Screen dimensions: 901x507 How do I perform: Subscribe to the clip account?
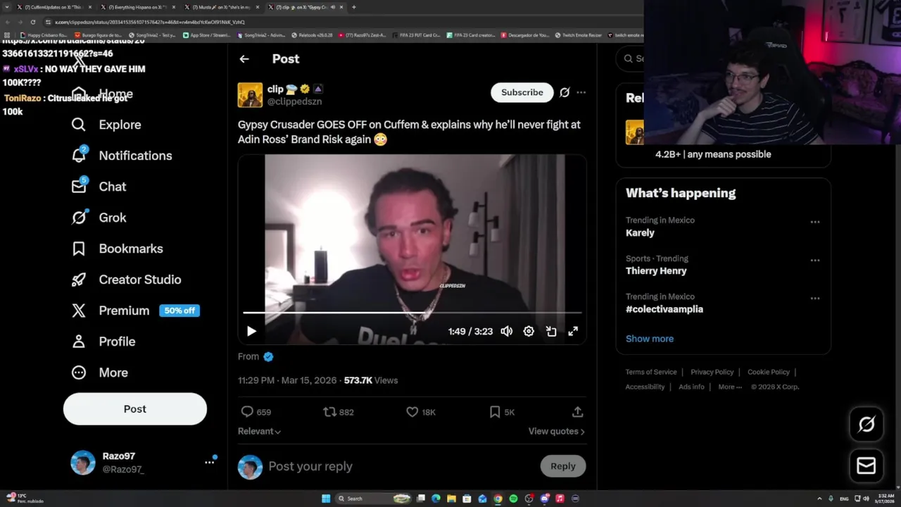coord(522,92)
